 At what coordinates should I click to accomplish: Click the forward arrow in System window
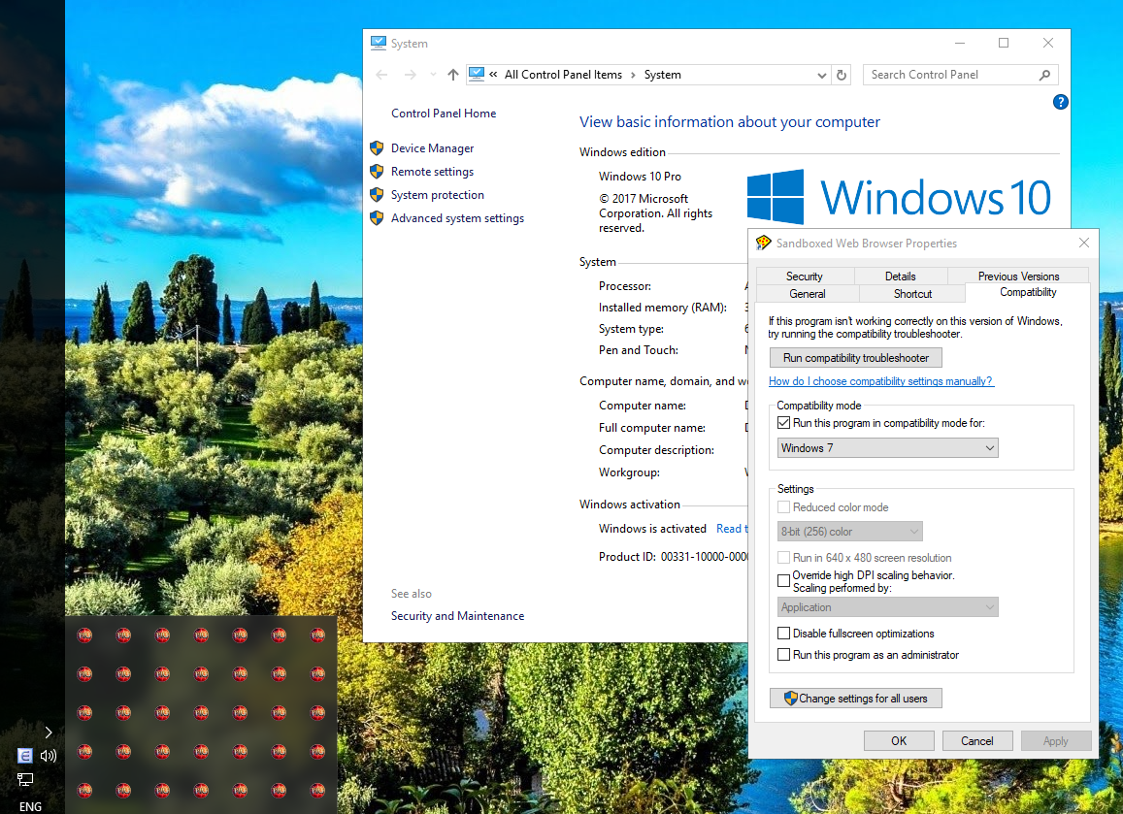click(x=410, y=75)
